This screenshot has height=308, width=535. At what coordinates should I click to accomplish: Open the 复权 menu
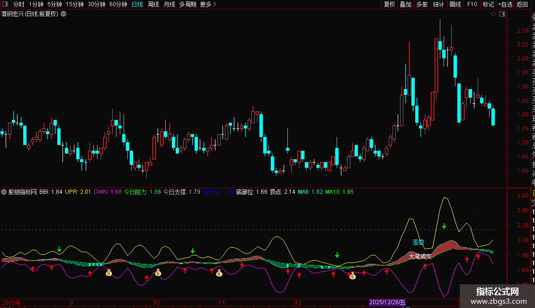pos(389,4)
